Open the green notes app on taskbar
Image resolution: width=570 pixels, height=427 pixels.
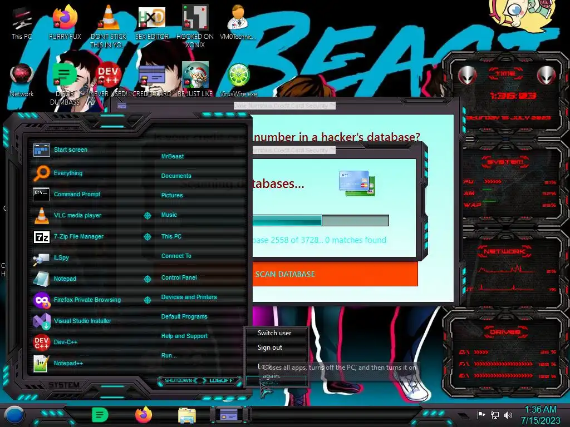tap(100, 415)
